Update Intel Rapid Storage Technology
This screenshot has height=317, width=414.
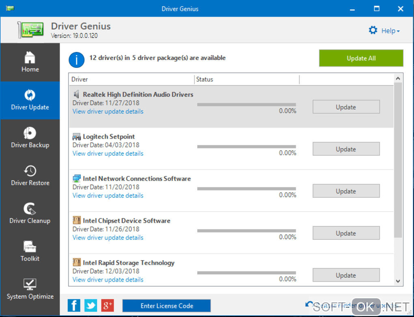[x=346, y=275]
